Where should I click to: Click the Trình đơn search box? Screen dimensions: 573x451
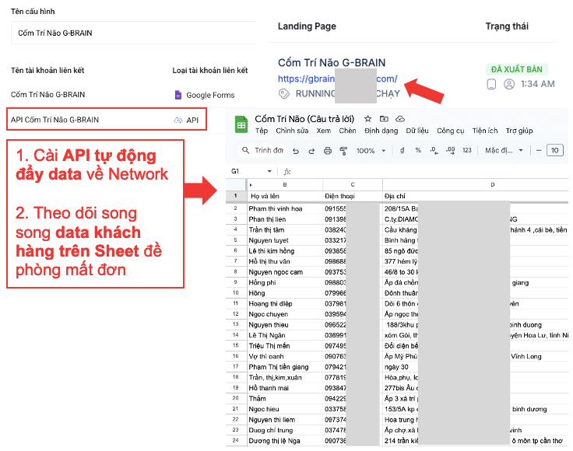(262, 150)
